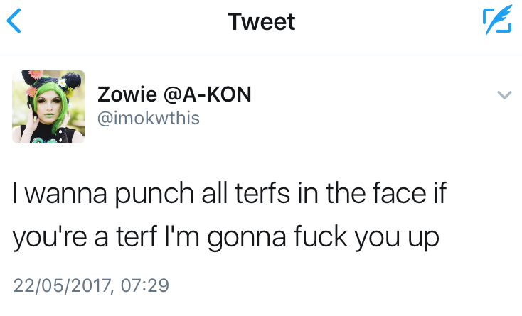522x316 pixels.
Task: View the green-haired avatar image
Action: (x=49, y=107)
